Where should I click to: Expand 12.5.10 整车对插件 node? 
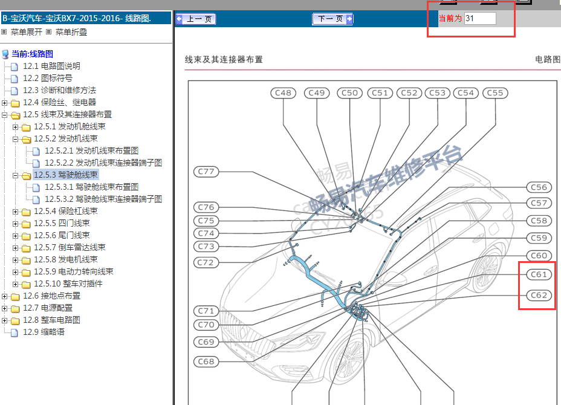coord(15,285)
